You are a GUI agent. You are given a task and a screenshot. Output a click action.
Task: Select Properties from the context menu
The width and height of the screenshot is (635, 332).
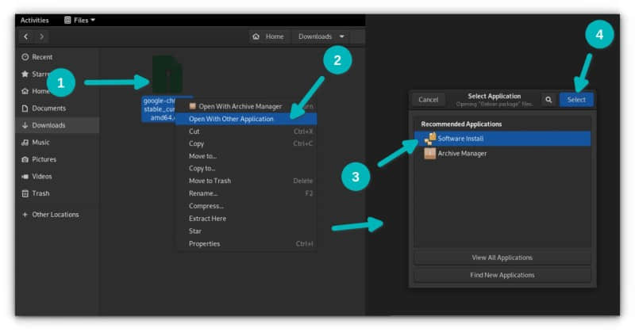point(204,243)
